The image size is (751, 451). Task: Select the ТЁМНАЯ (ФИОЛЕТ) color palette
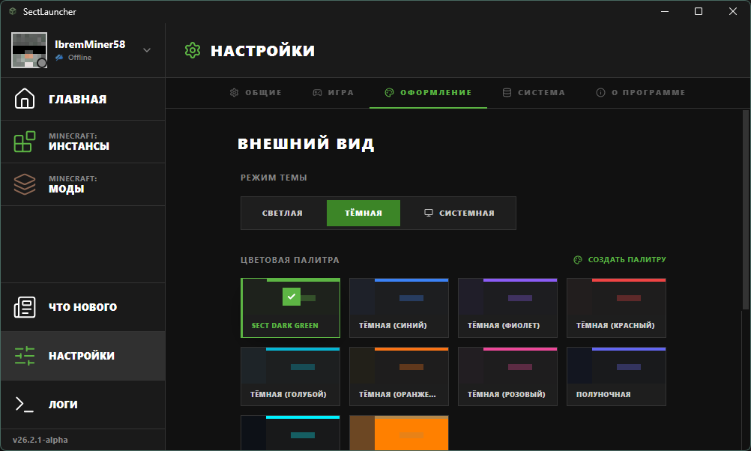[507, 307]
